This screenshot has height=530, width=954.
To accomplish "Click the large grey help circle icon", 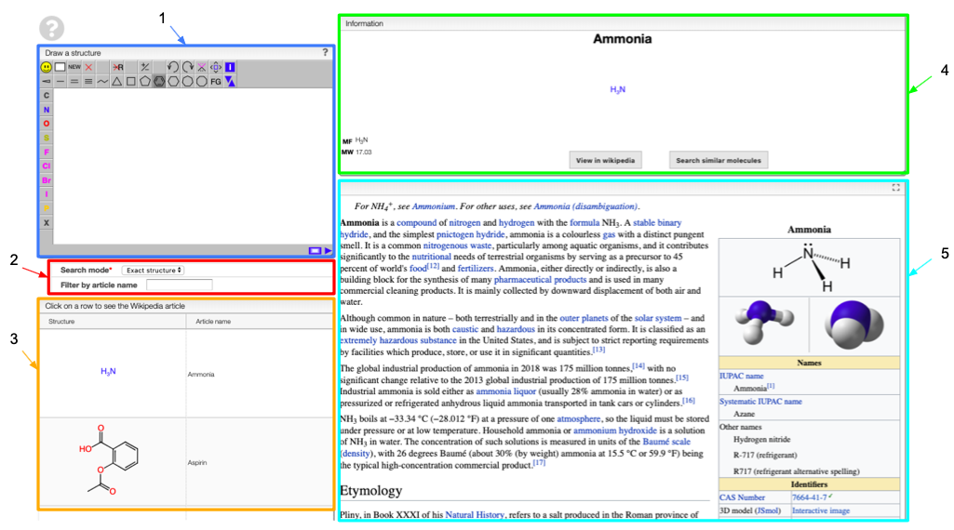I will (x=52, y=28).
